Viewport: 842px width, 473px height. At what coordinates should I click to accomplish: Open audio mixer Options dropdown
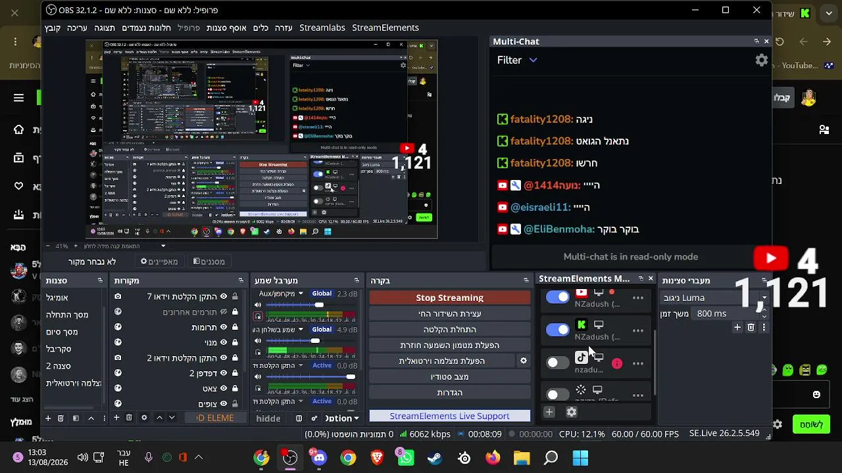(x=342, y=418)
